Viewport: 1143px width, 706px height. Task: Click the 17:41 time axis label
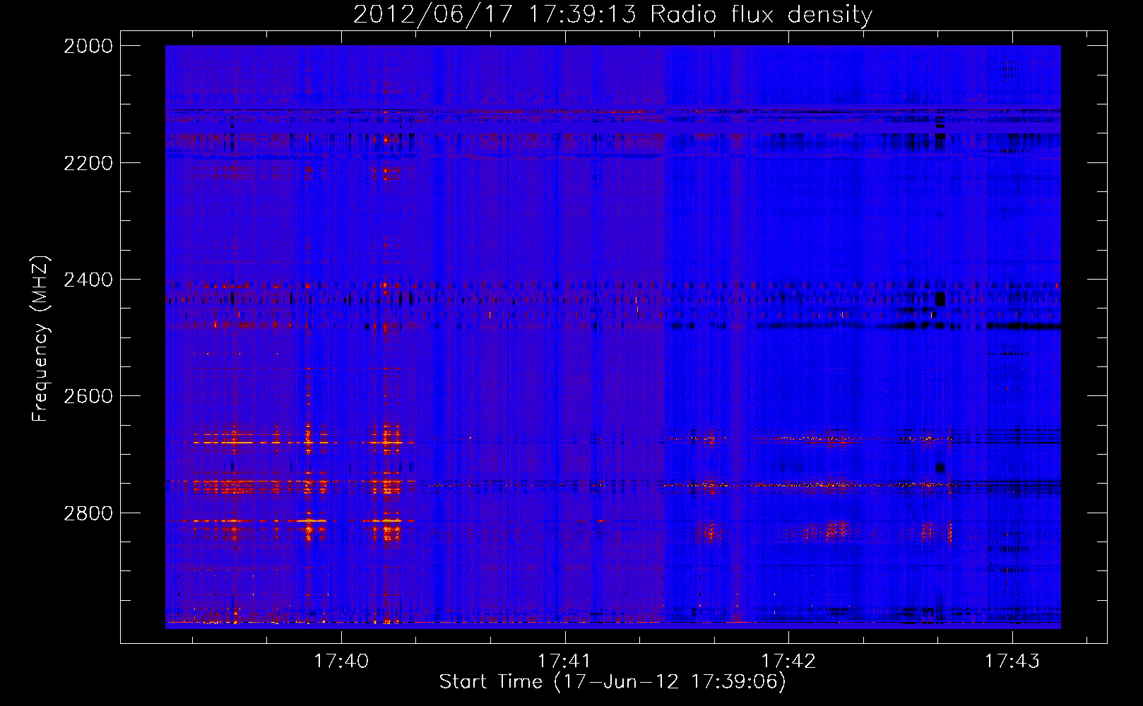point(564,661)
